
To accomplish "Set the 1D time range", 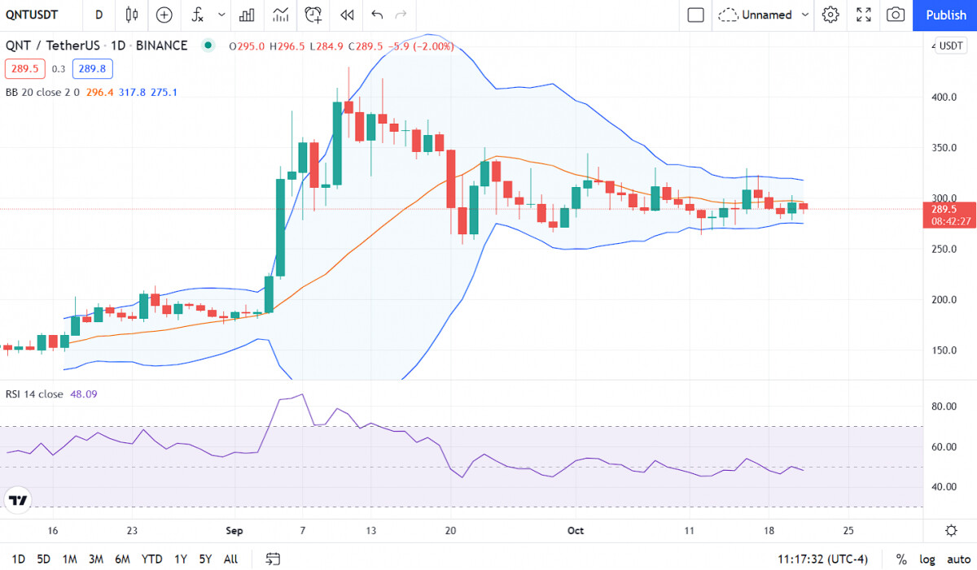I will (x=18, y=559).
